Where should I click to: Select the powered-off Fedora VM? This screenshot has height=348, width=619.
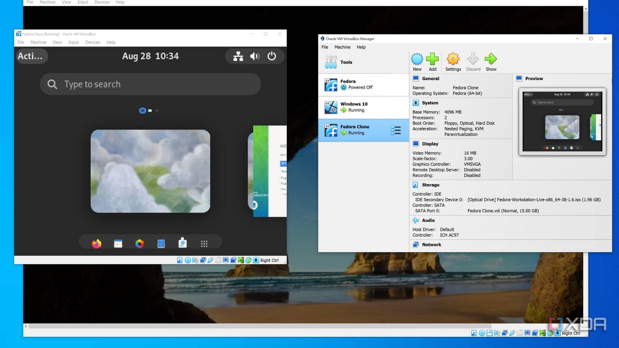363,85
